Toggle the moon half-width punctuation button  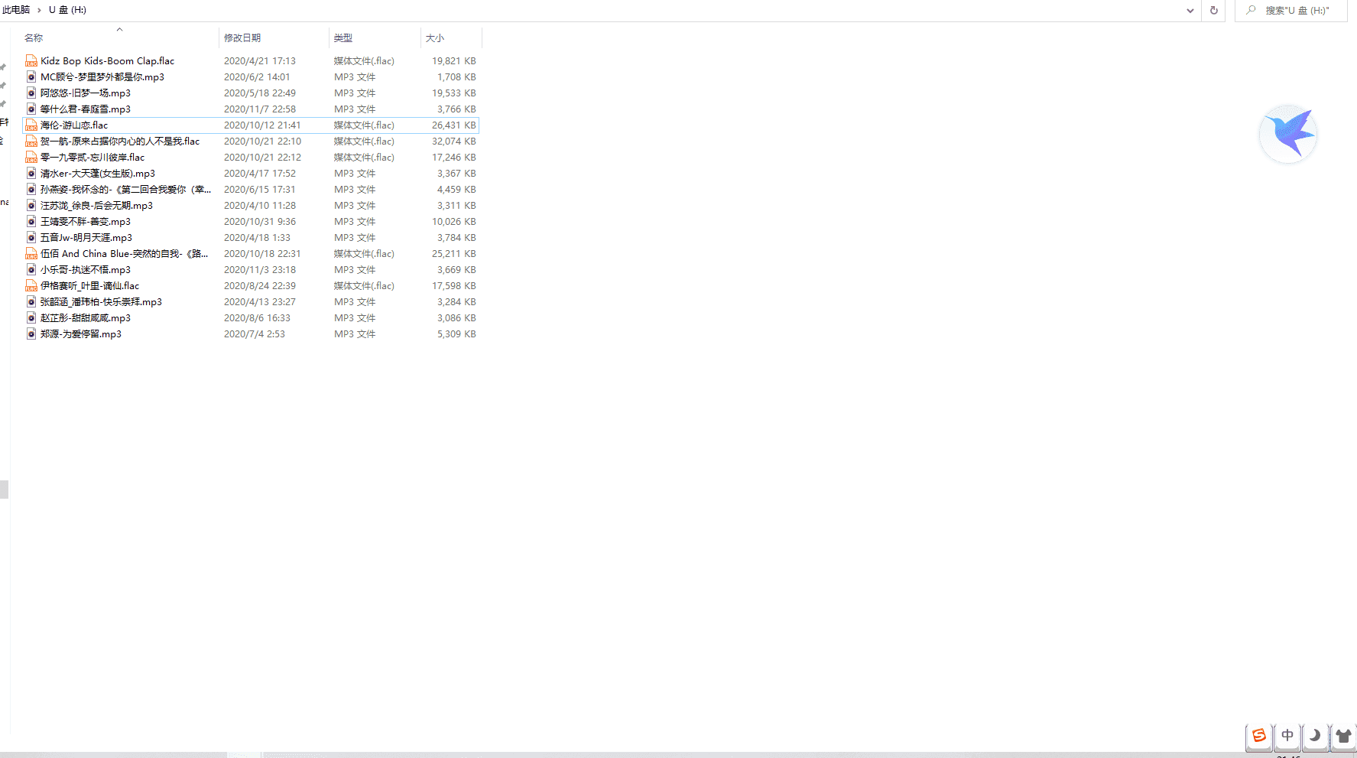click(1315, 736)
